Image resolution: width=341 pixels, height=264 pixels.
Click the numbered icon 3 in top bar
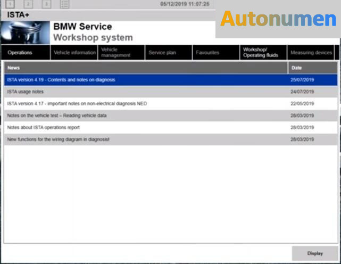(46, 4)
